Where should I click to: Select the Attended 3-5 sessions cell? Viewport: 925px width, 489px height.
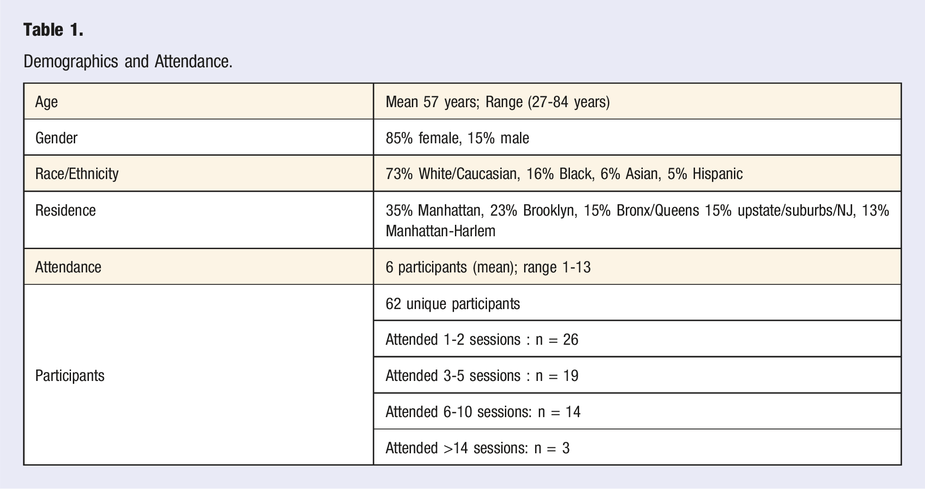(x=637, y=375)
